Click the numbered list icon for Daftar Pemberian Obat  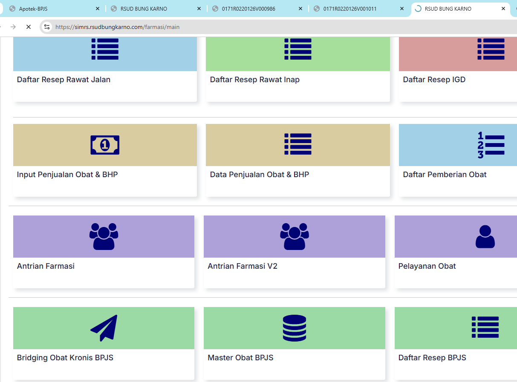pyautogui.click(x=491, y=145)
